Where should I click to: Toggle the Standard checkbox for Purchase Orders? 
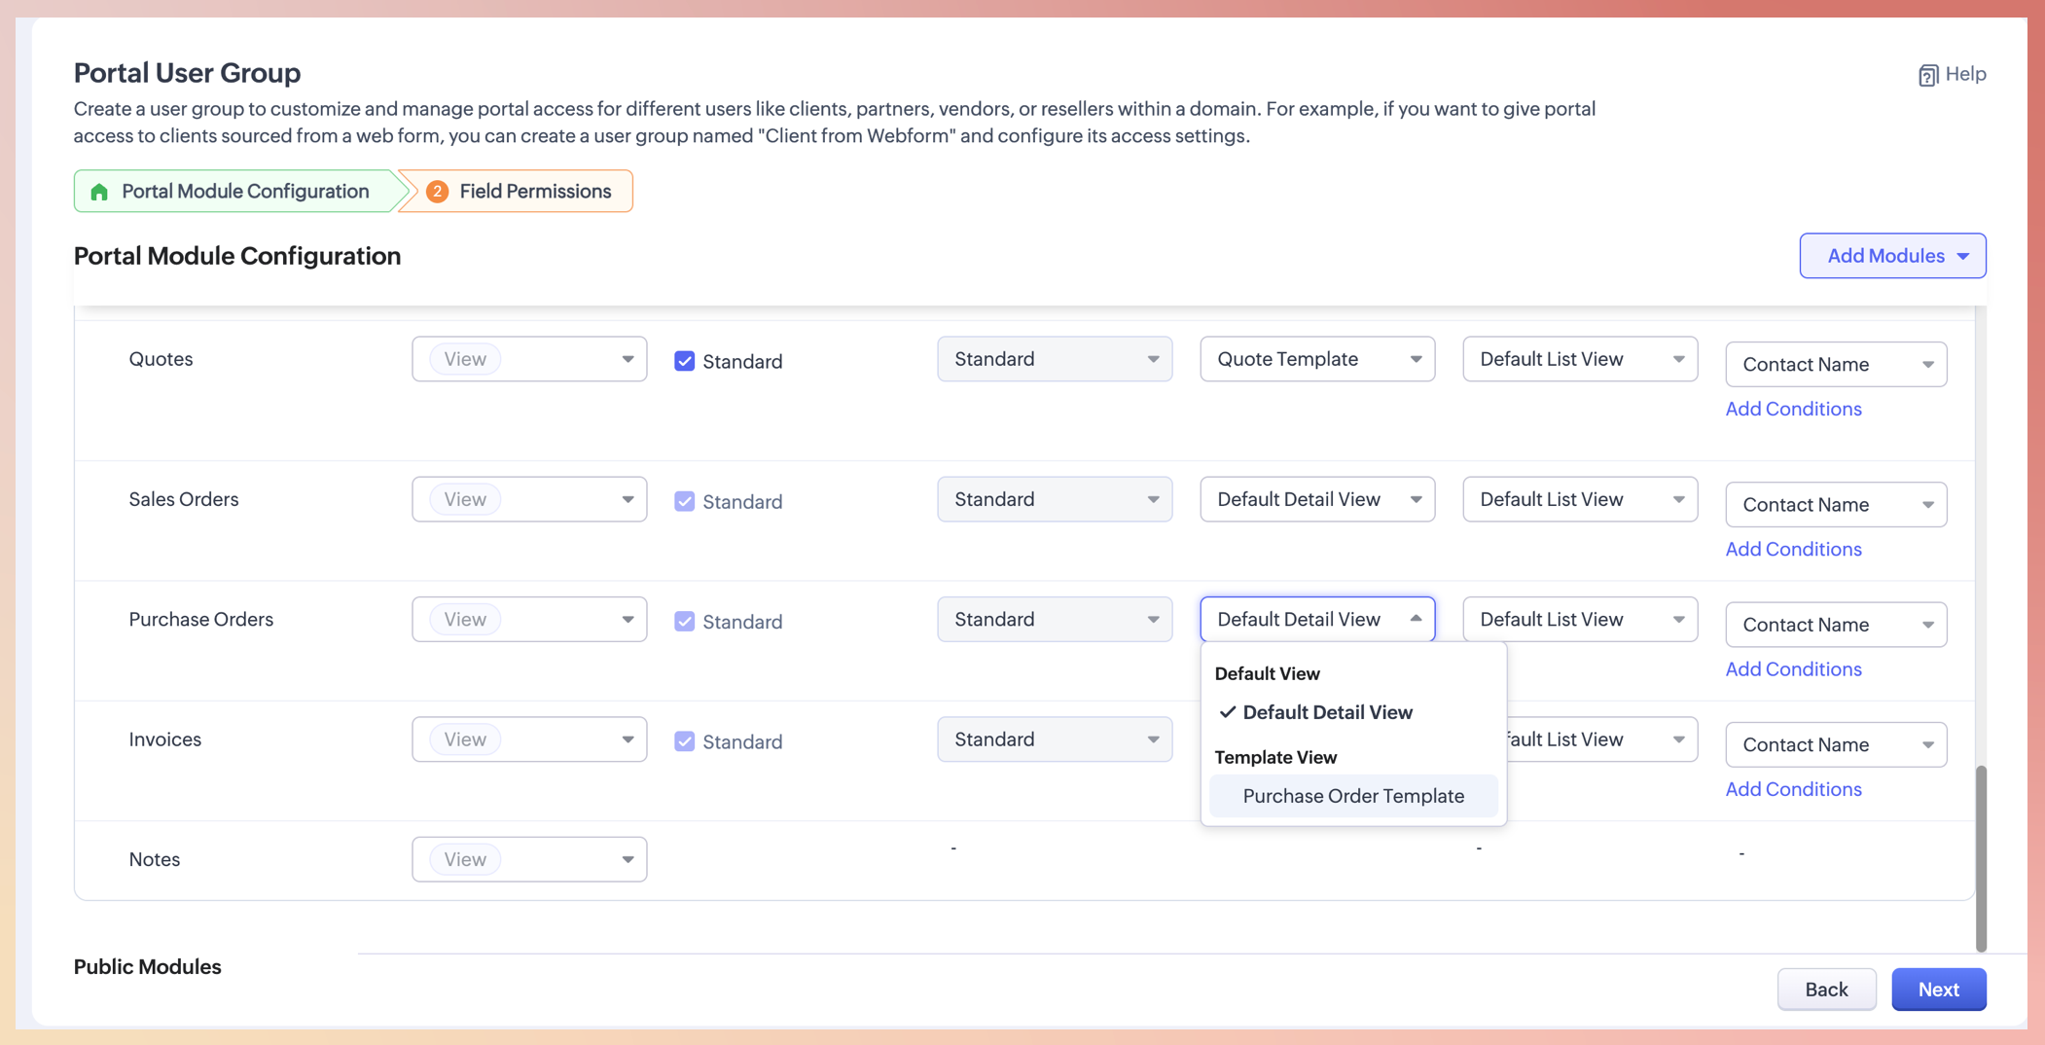pos(685,622)
